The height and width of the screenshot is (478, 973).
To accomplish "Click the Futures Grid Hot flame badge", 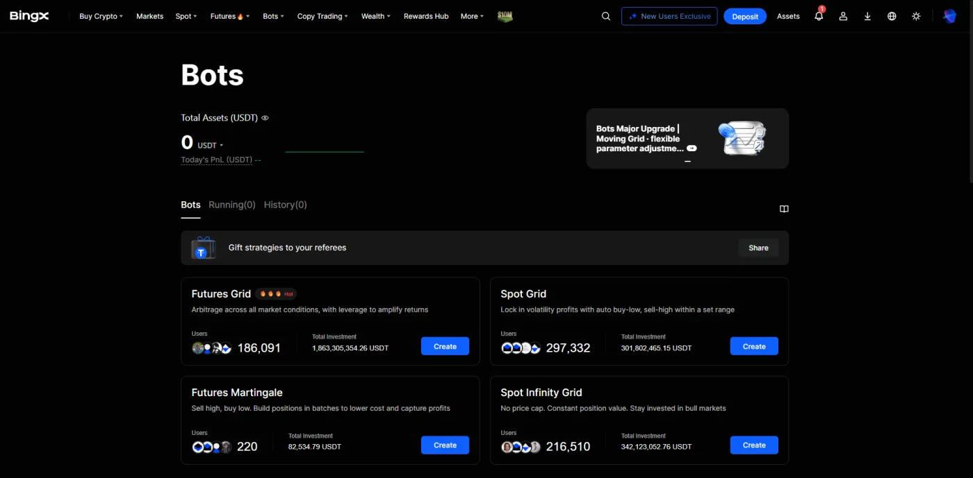I will pyautogui.click(x=276, y=294).
